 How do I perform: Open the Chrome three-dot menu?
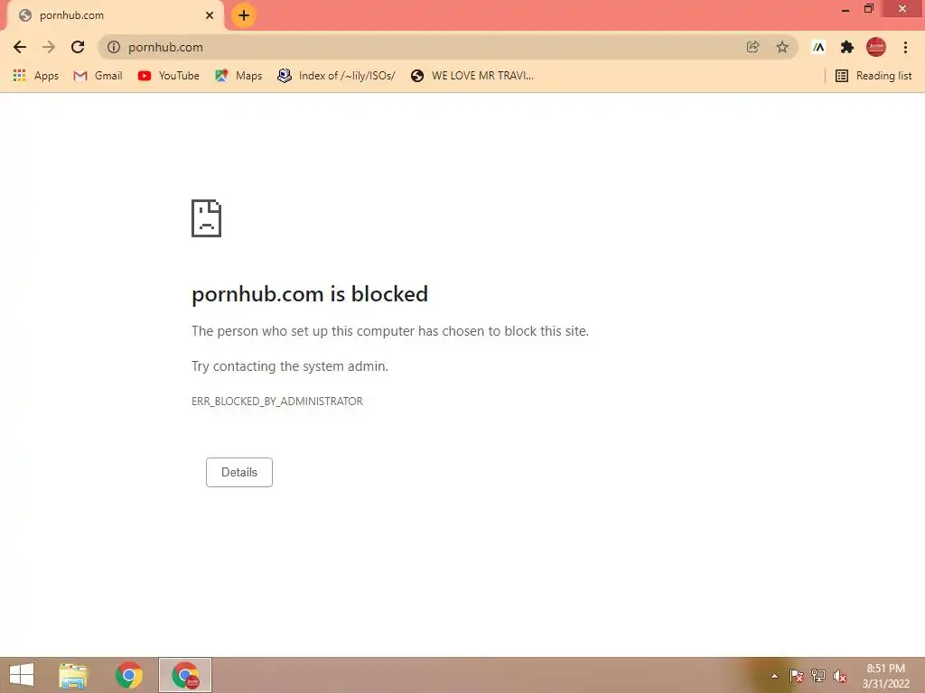(x=905, y=47)
